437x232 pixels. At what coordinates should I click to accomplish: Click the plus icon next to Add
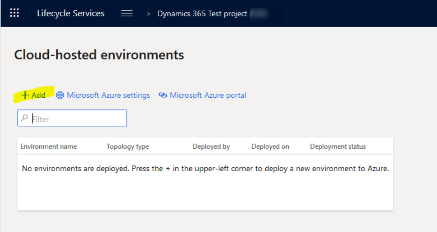point(25,95)
